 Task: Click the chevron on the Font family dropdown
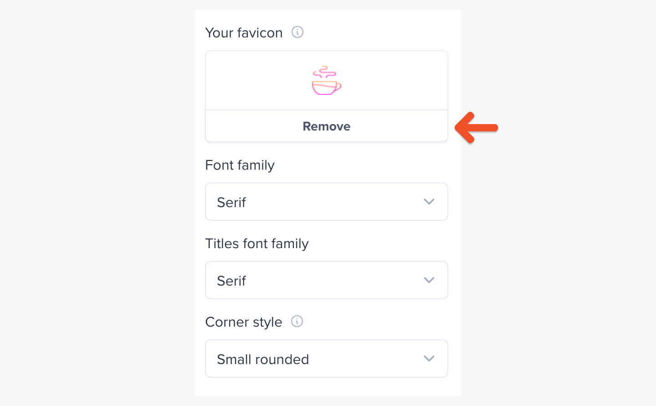pos(429,202)
